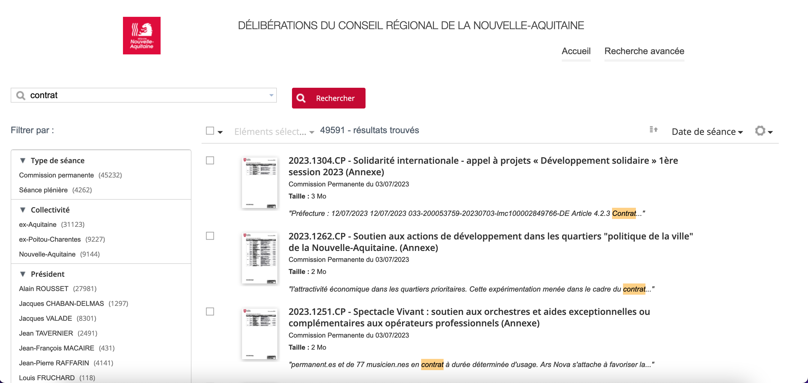The width and height of the screenshot is (808, 383).
Task: Open thumbnail of 2023.1304.CP document
Action: point(259,183)
